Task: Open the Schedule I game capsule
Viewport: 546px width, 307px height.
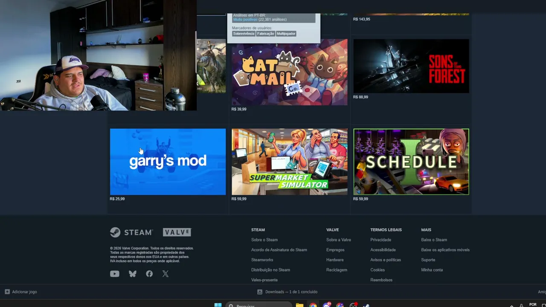Action: click(x=411, y=162)
